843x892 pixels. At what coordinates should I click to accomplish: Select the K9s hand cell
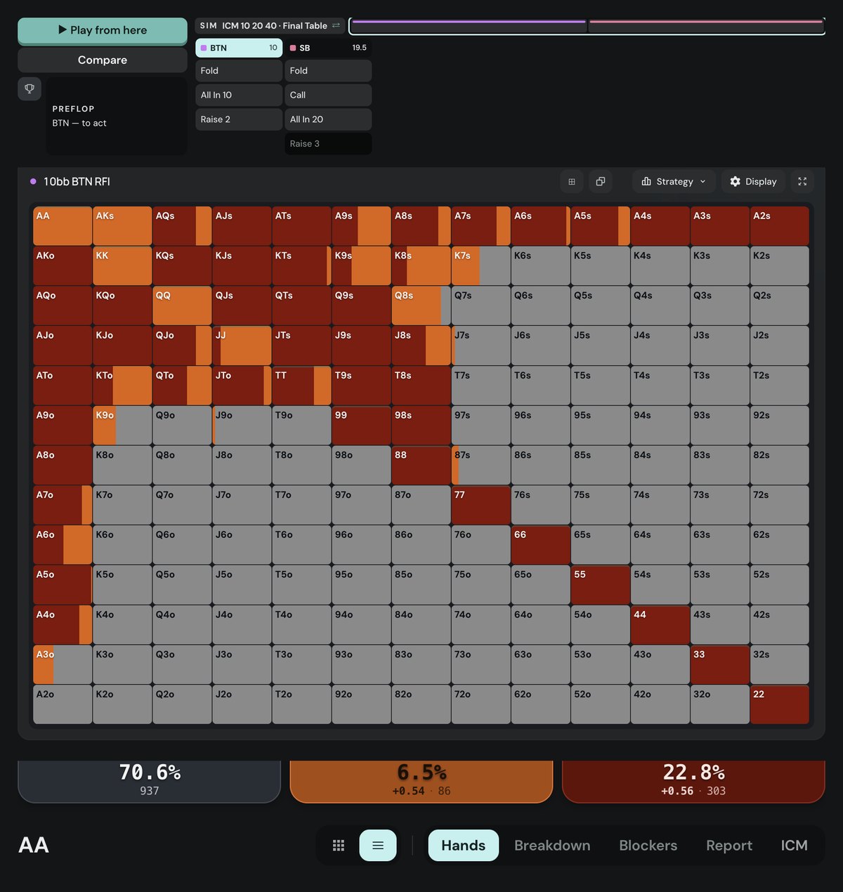pos(361,265)
